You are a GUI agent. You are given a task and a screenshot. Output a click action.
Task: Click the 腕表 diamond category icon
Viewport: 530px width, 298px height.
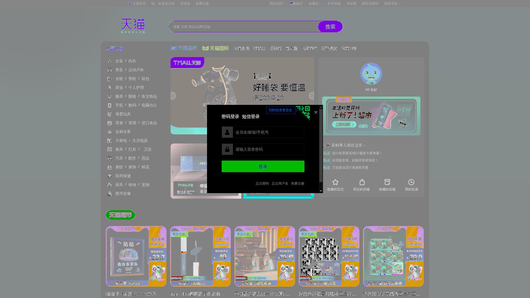pyautogui.click(x=110, y=96)
